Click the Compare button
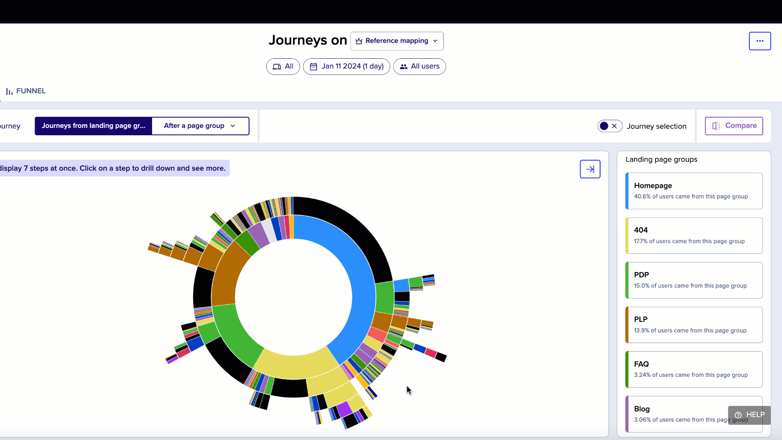 (x=734, y=126)
